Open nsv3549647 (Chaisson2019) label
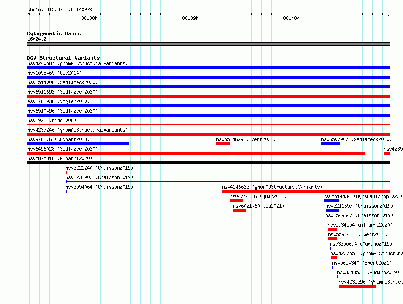This screenshot has width=403, height=304. tap(359, 215)
